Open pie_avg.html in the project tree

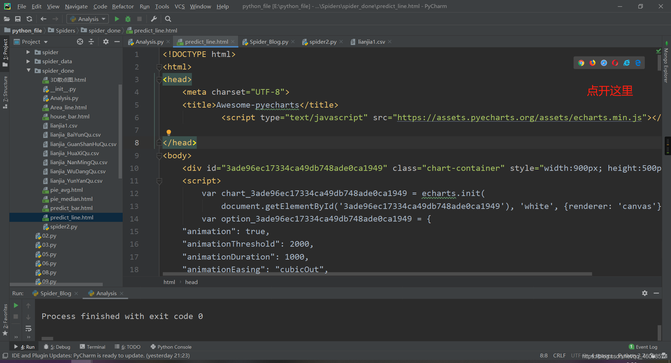[x=66, y=190]
